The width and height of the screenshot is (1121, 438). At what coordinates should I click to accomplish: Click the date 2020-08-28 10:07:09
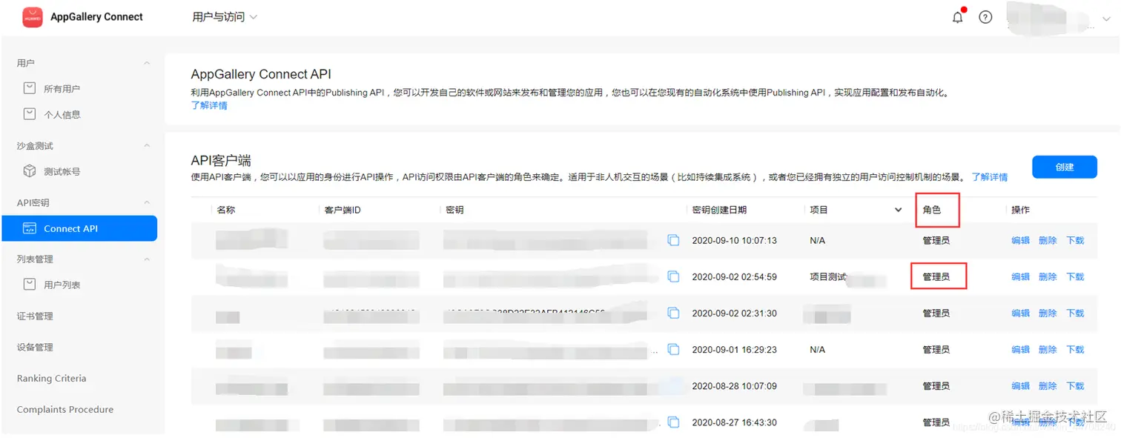coord(734,385)
